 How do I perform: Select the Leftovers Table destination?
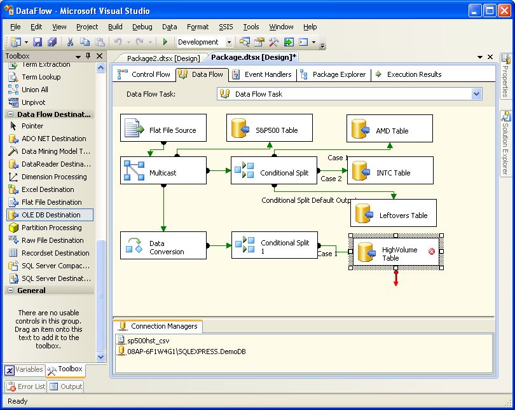pos(394,213)
